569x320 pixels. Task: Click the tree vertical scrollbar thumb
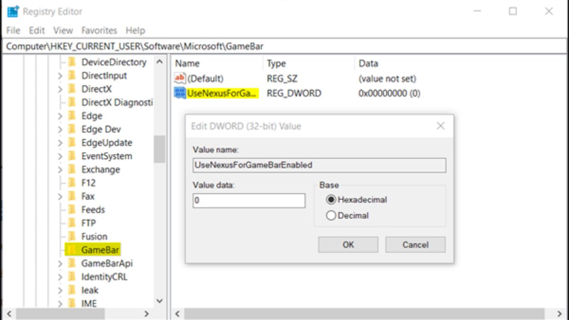(159, 149)
